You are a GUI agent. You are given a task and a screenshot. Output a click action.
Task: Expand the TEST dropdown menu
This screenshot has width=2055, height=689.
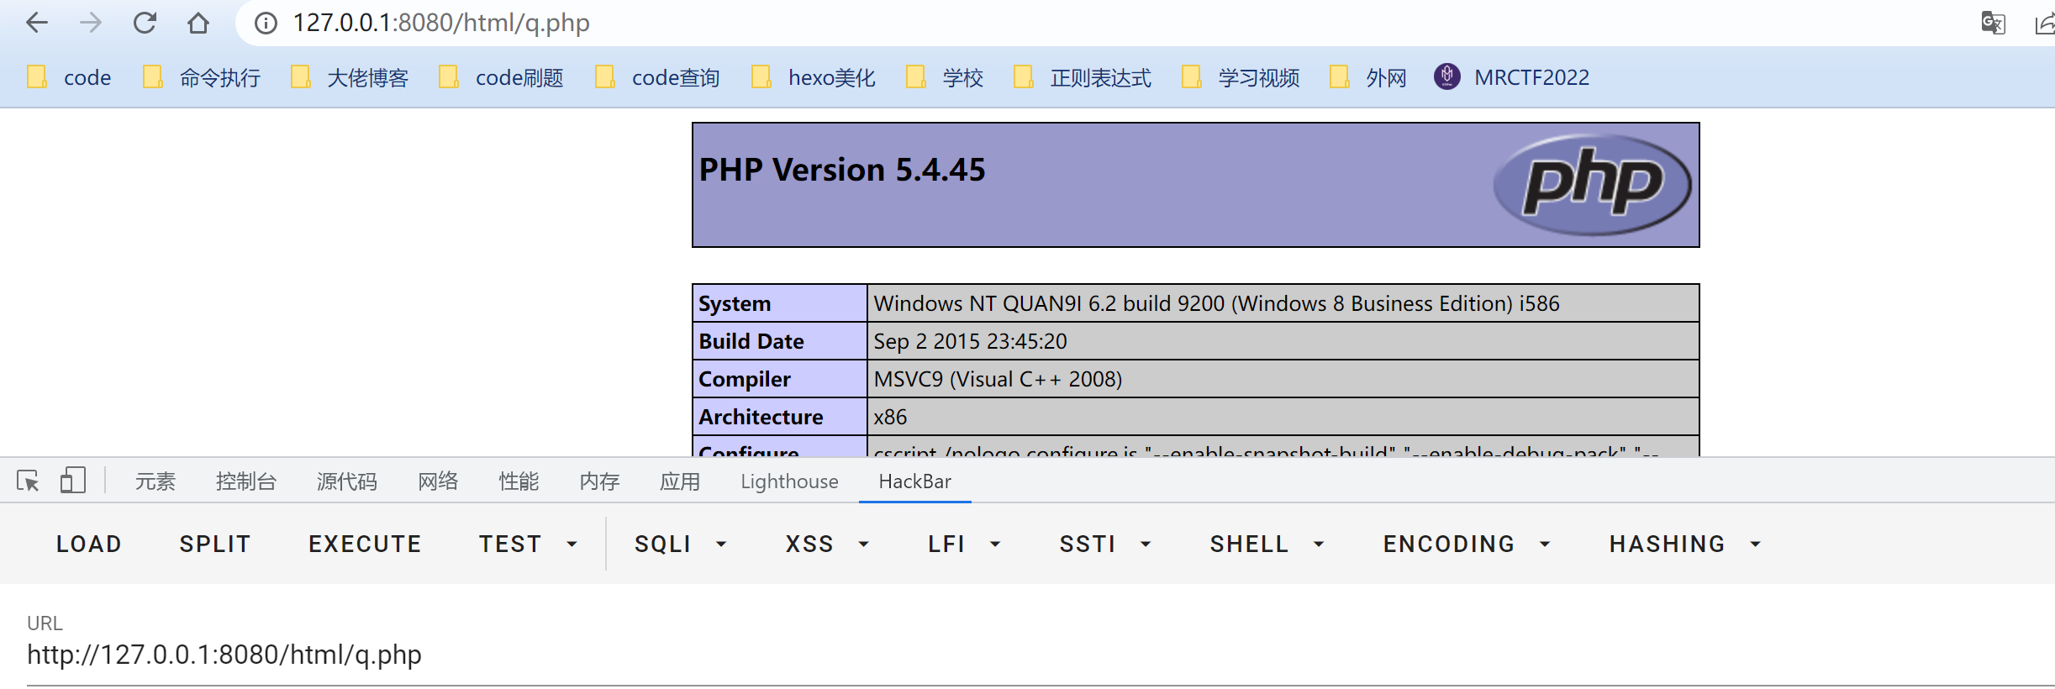click(528, 544)
